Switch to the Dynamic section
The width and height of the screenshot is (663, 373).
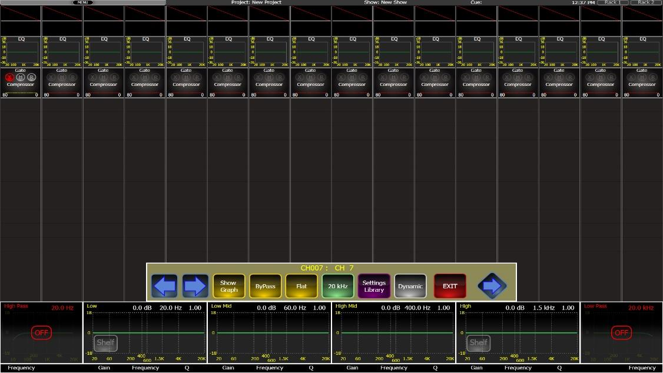pyautogui.click(x=410, y=286)
